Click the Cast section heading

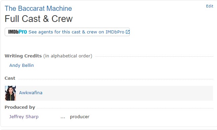(x=10, y=78)
